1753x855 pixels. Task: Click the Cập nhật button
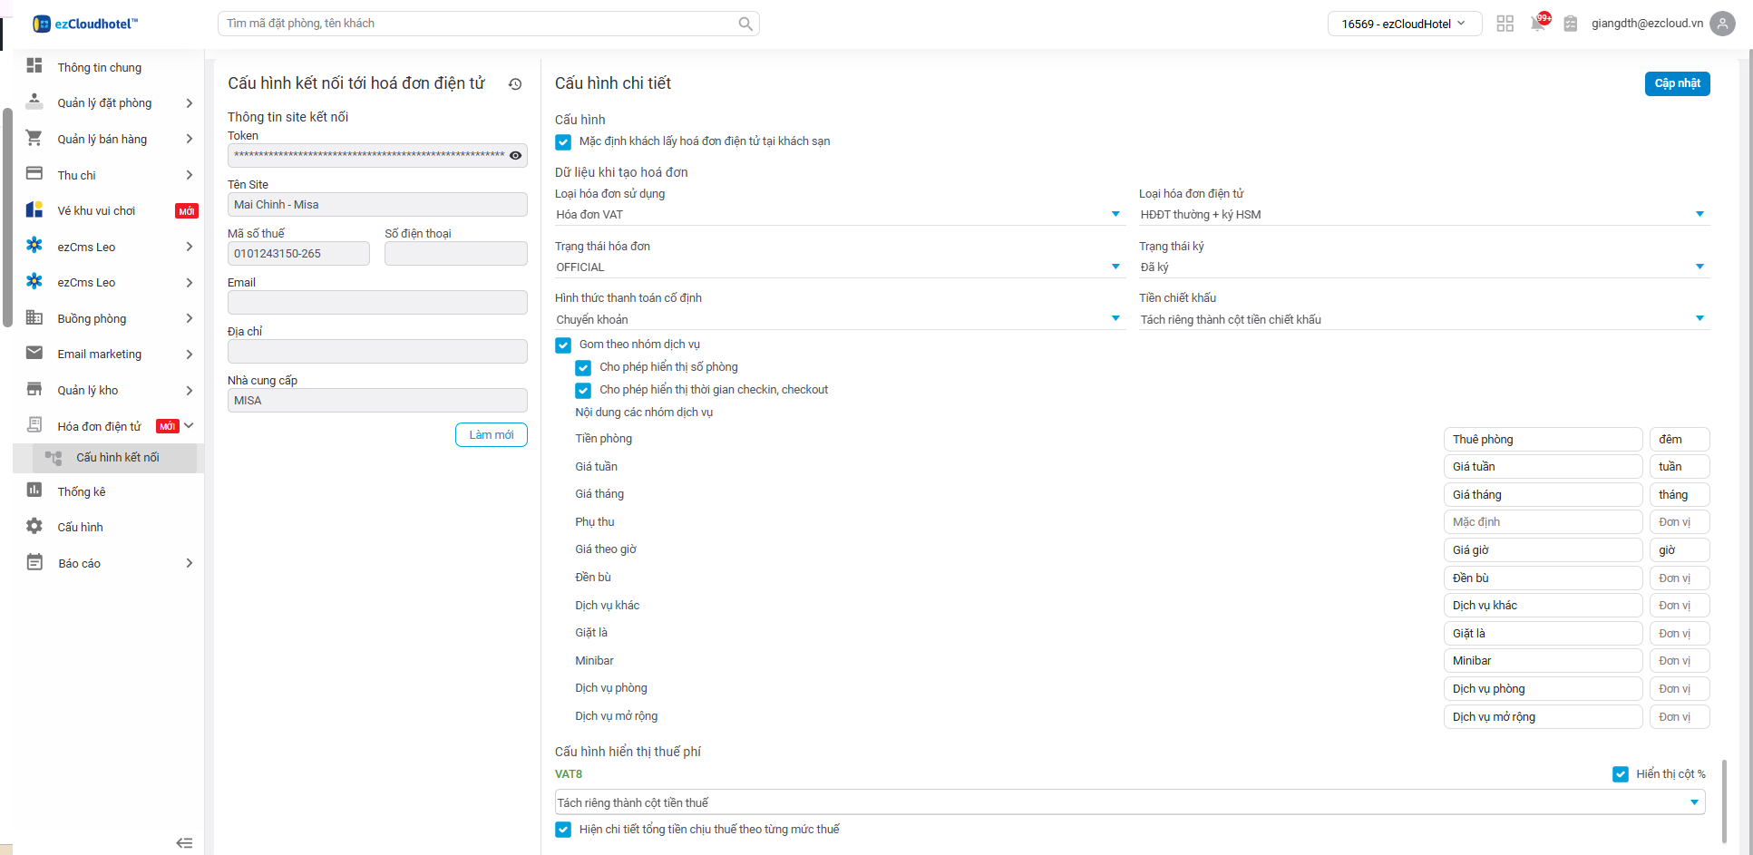tap(1677, 83)
